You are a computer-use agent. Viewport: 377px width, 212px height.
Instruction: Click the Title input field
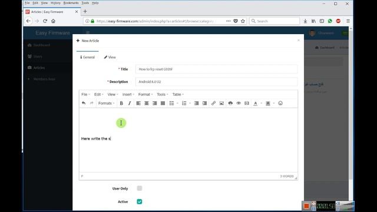pyautogui.click(x=216, y=69)
